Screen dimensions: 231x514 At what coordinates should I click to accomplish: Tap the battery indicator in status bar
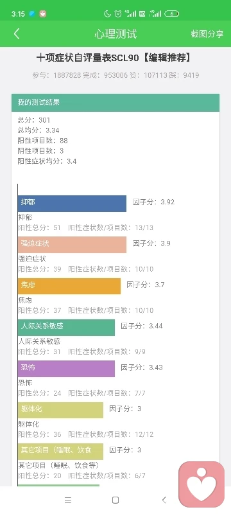click(171, 13)
